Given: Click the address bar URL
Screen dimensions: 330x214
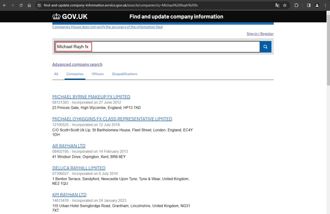Looking at the screenshot, I should [x=120, y=5].
